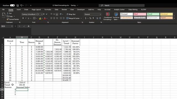Viewport: 177px width, 99px height.
Task: Toggle Merge & Center
Action: coord(73,18)
